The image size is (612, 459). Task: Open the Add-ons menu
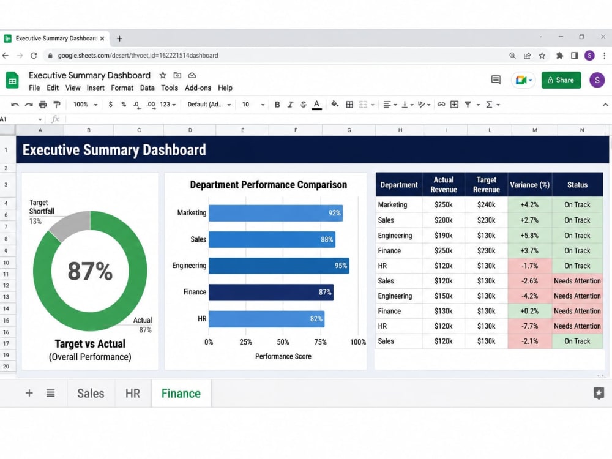[x=198, y=88]
